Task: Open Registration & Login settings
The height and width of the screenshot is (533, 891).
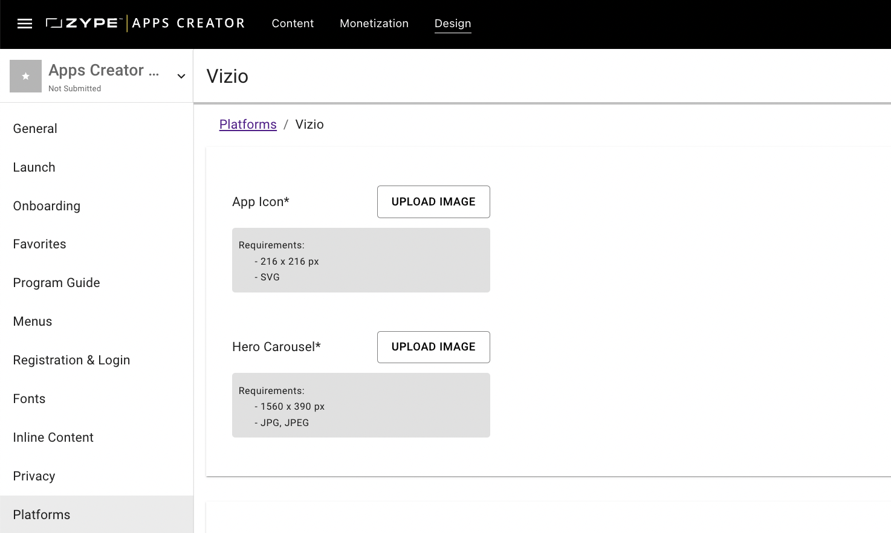Action: tap(97, 360)
